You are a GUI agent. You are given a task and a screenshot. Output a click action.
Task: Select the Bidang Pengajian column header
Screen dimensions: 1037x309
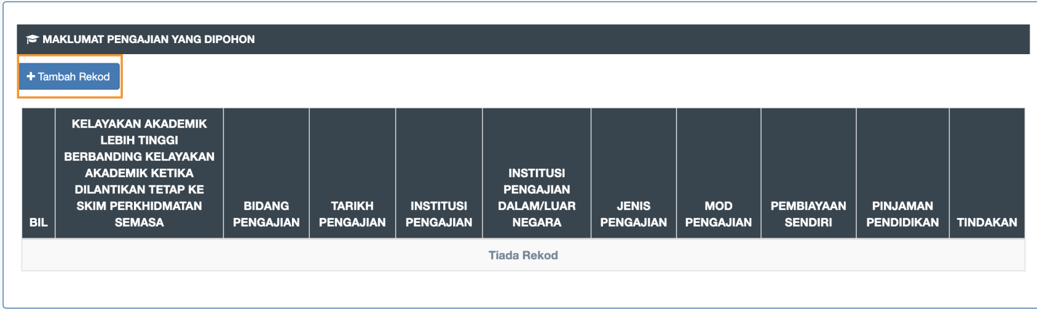point(266,214)
